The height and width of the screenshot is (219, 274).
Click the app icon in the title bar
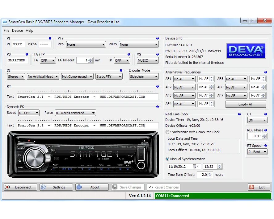[5, 22]
